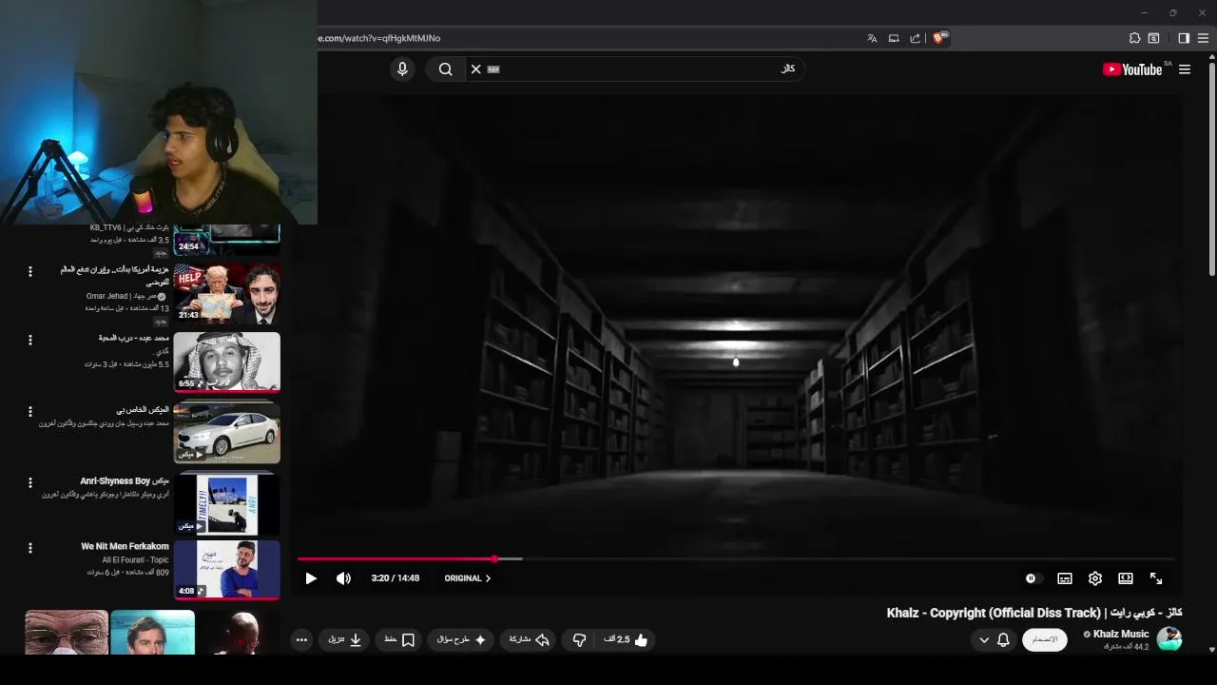Viewport: 1217px width, 685px height.
Task: Open options for الميكس الخاص بي
Action: [30, 412]
